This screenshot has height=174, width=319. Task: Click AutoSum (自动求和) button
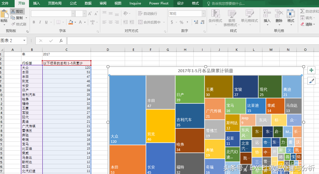point(309,11)
